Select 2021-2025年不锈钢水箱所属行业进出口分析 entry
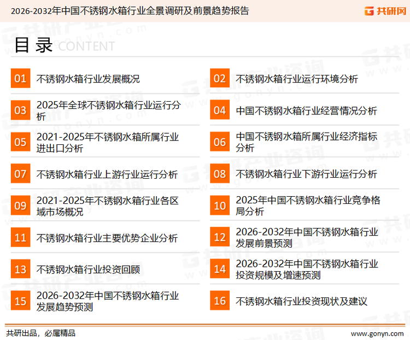This screenshot has width=410, height=340. pos(108,143)
